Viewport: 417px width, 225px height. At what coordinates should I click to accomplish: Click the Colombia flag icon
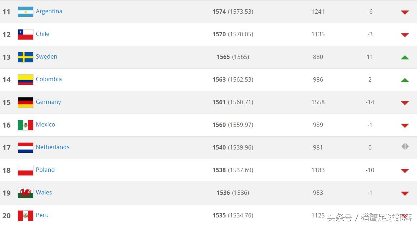(26, 80)
